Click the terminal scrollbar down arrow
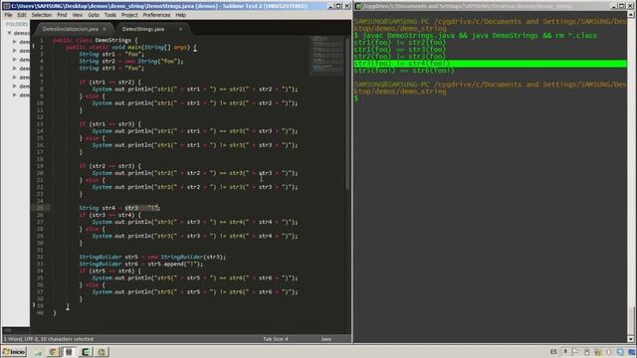 630,339
